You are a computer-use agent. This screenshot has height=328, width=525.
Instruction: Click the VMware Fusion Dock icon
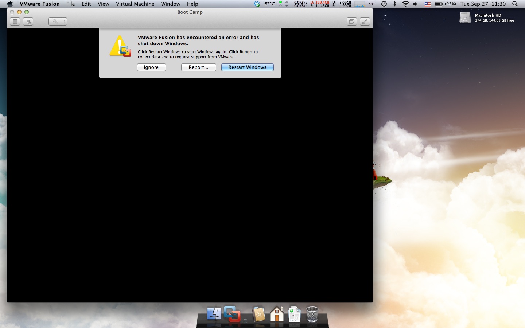(x=232, y=314)
